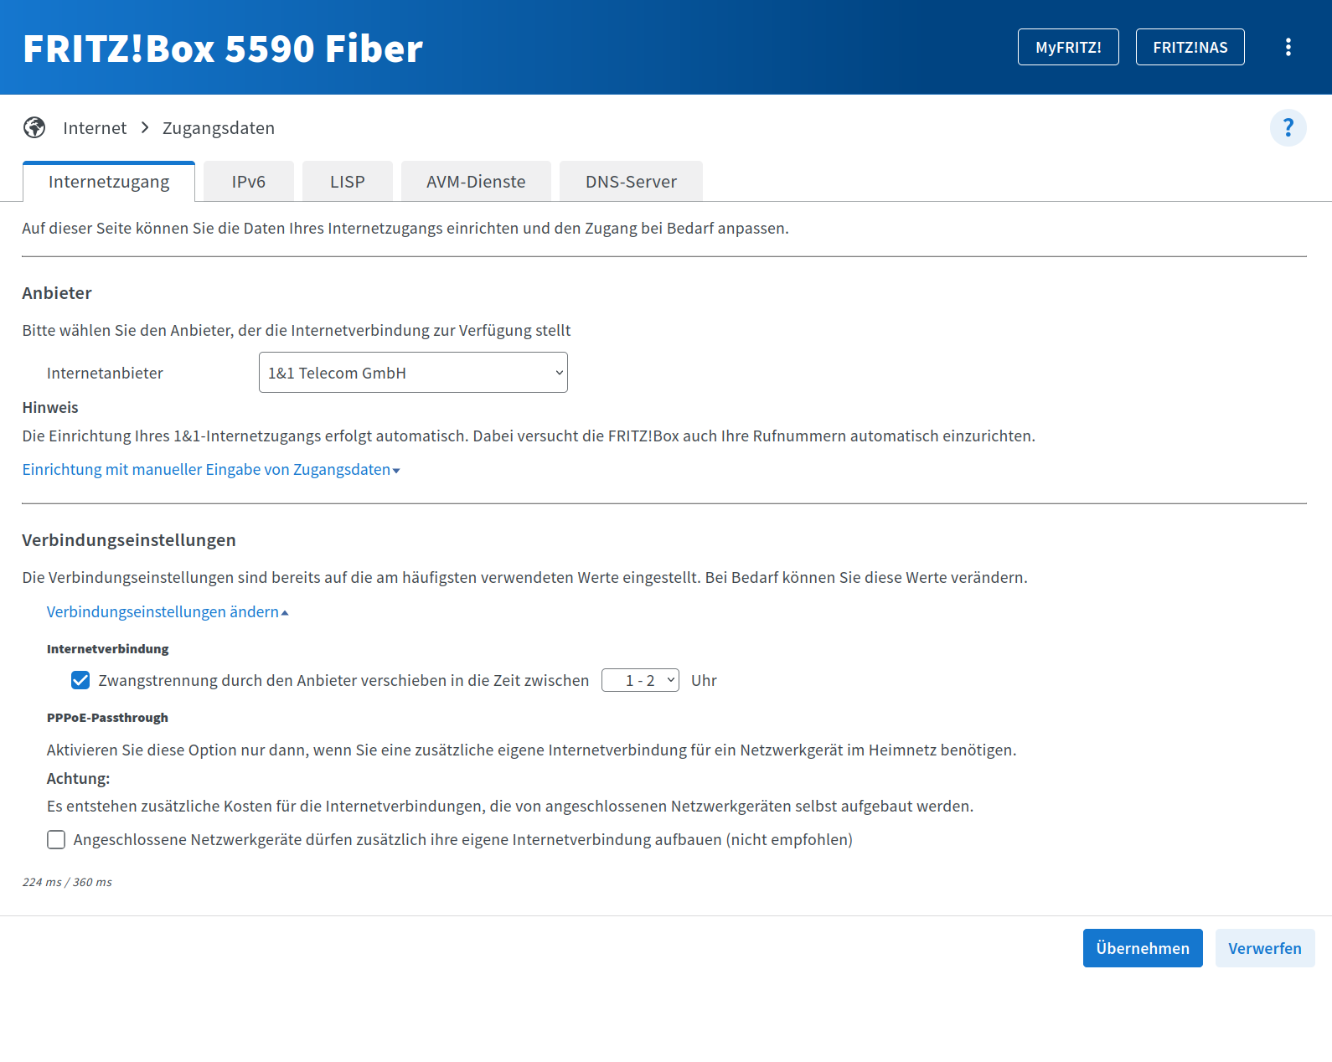Open FRITZ!NAS
The image size is (1332, 1062).
coord(1190,47)
